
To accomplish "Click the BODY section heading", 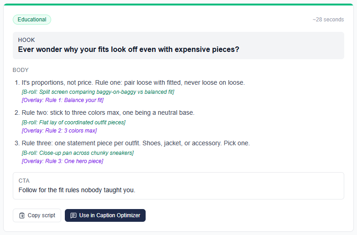I will point(21,70).
